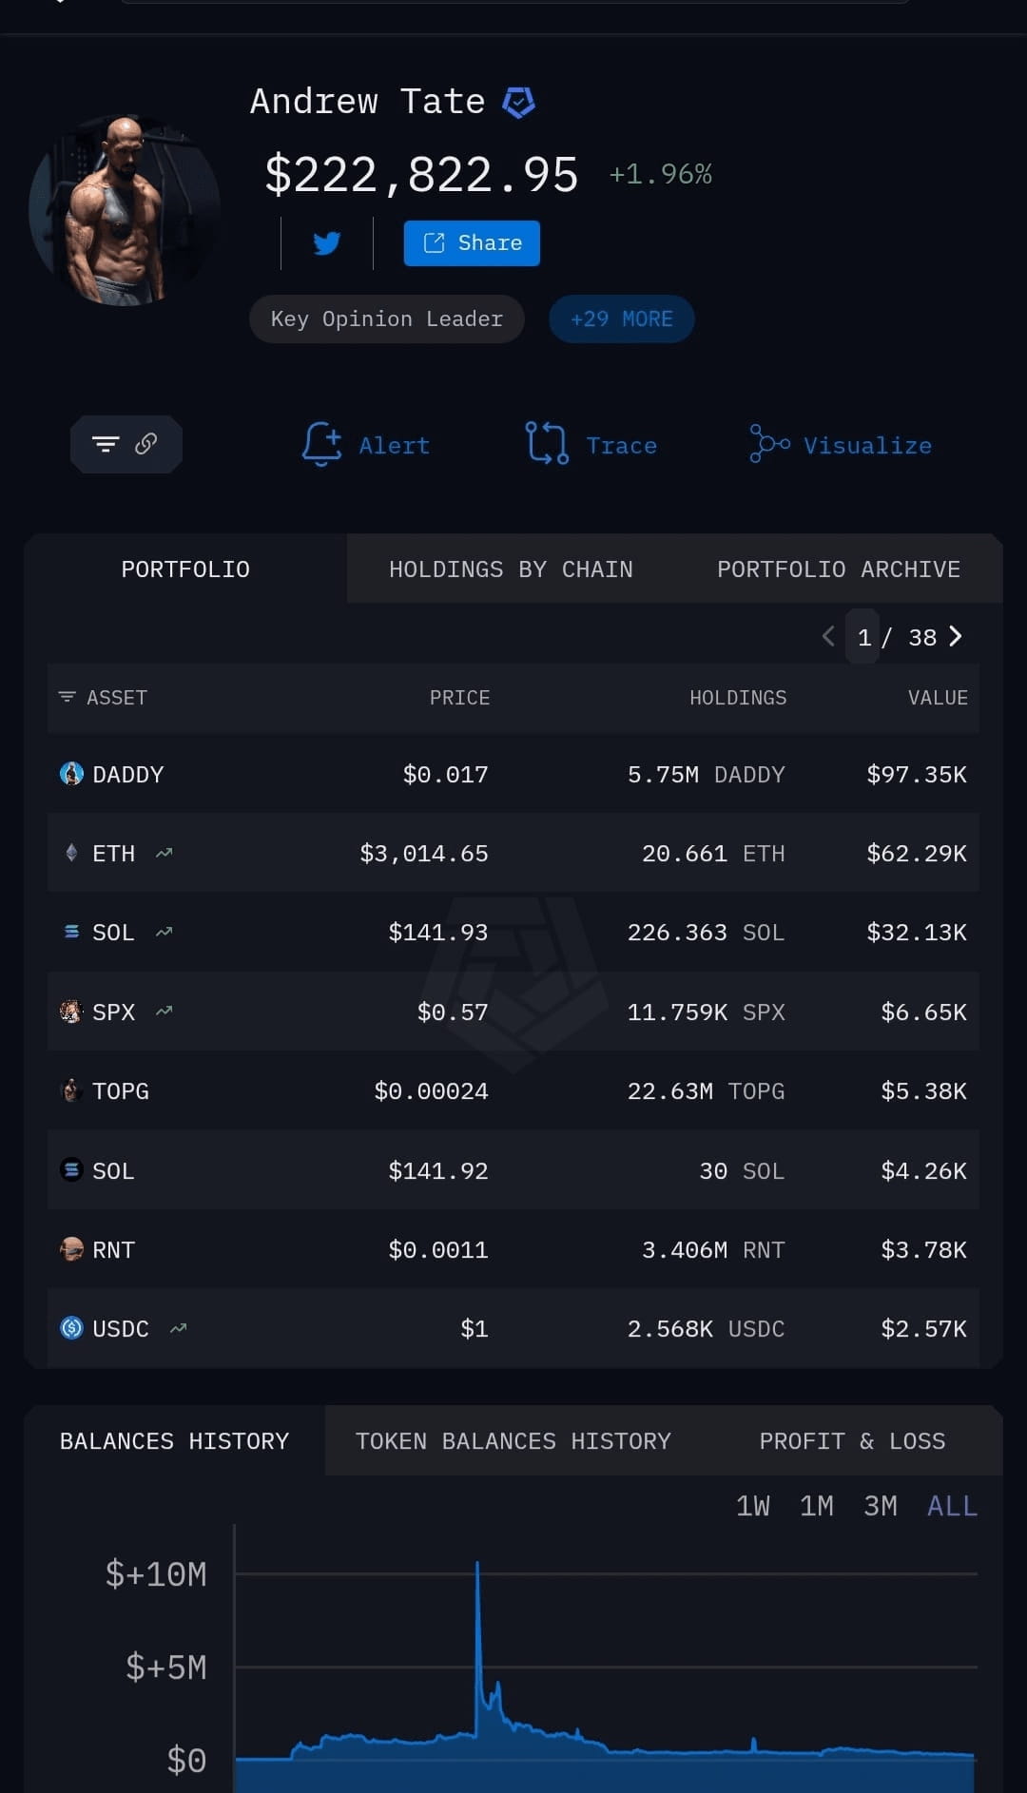1027x1793 pixels.
Task: Click the blue Share button
Action: (472, 243)
